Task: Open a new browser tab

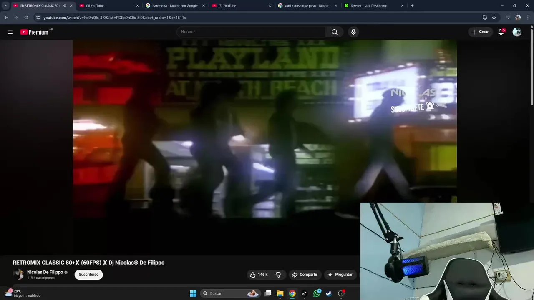Action: pyautogui.click(x=412, y=6)
